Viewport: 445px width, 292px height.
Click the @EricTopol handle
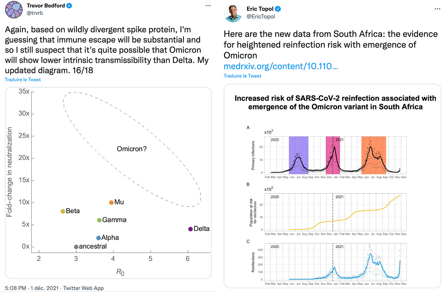click(261, 17)
